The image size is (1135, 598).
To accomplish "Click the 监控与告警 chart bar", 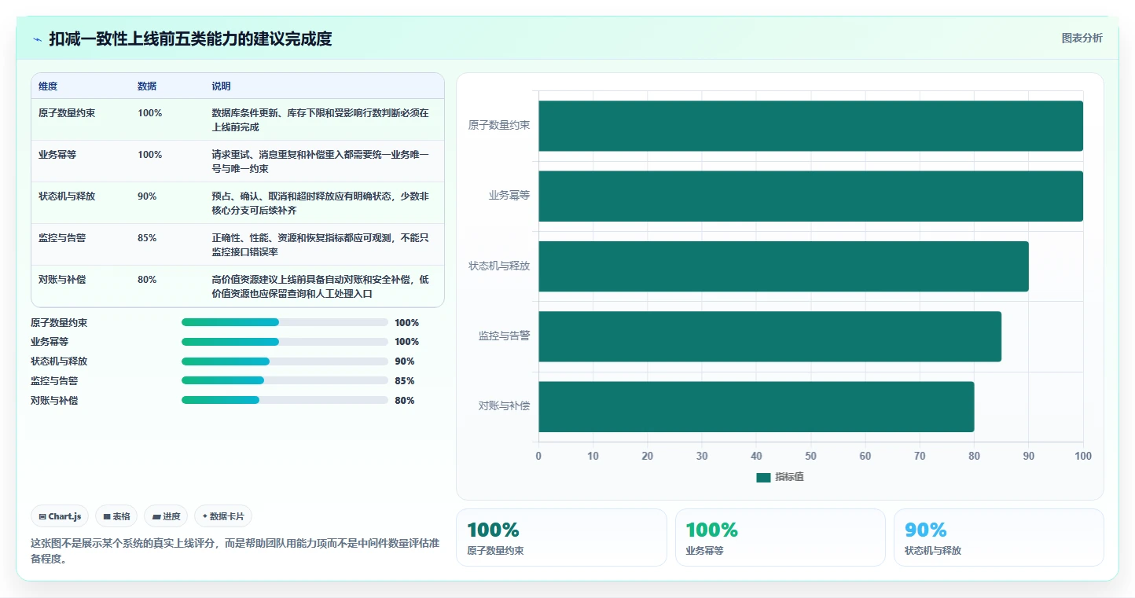I will tap(770, 336).
